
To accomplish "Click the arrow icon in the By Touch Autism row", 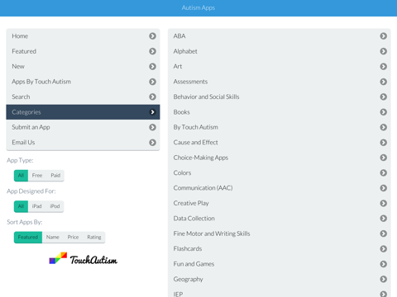I will coord(383,127).
